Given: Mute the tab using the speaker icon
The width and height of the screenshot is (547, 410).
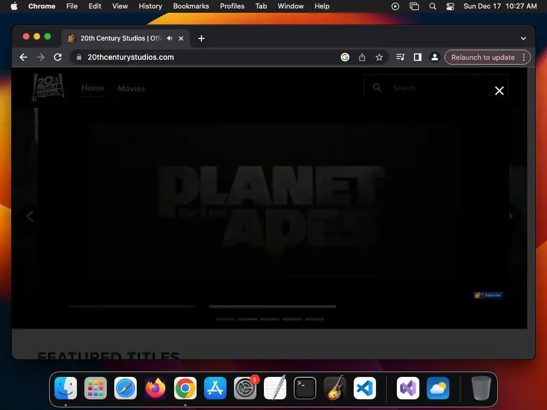Looking at the screenshot, I should [169, 38].
